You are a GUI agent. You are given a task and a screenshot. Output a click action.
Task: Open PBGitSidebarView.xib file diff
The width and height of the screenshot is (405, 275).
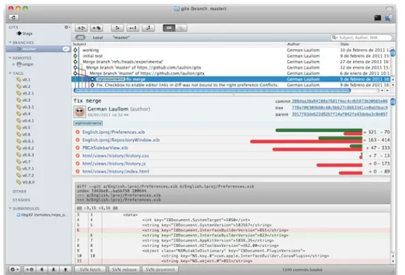click(x=105, y=148)
